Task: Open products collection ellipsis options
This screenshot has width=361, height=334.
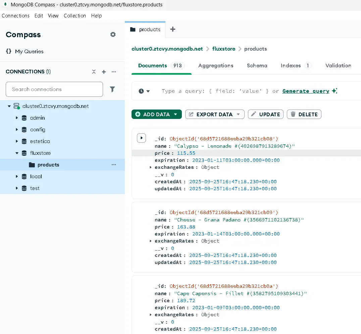Action: pyautogui.click(x=114, y=164)
